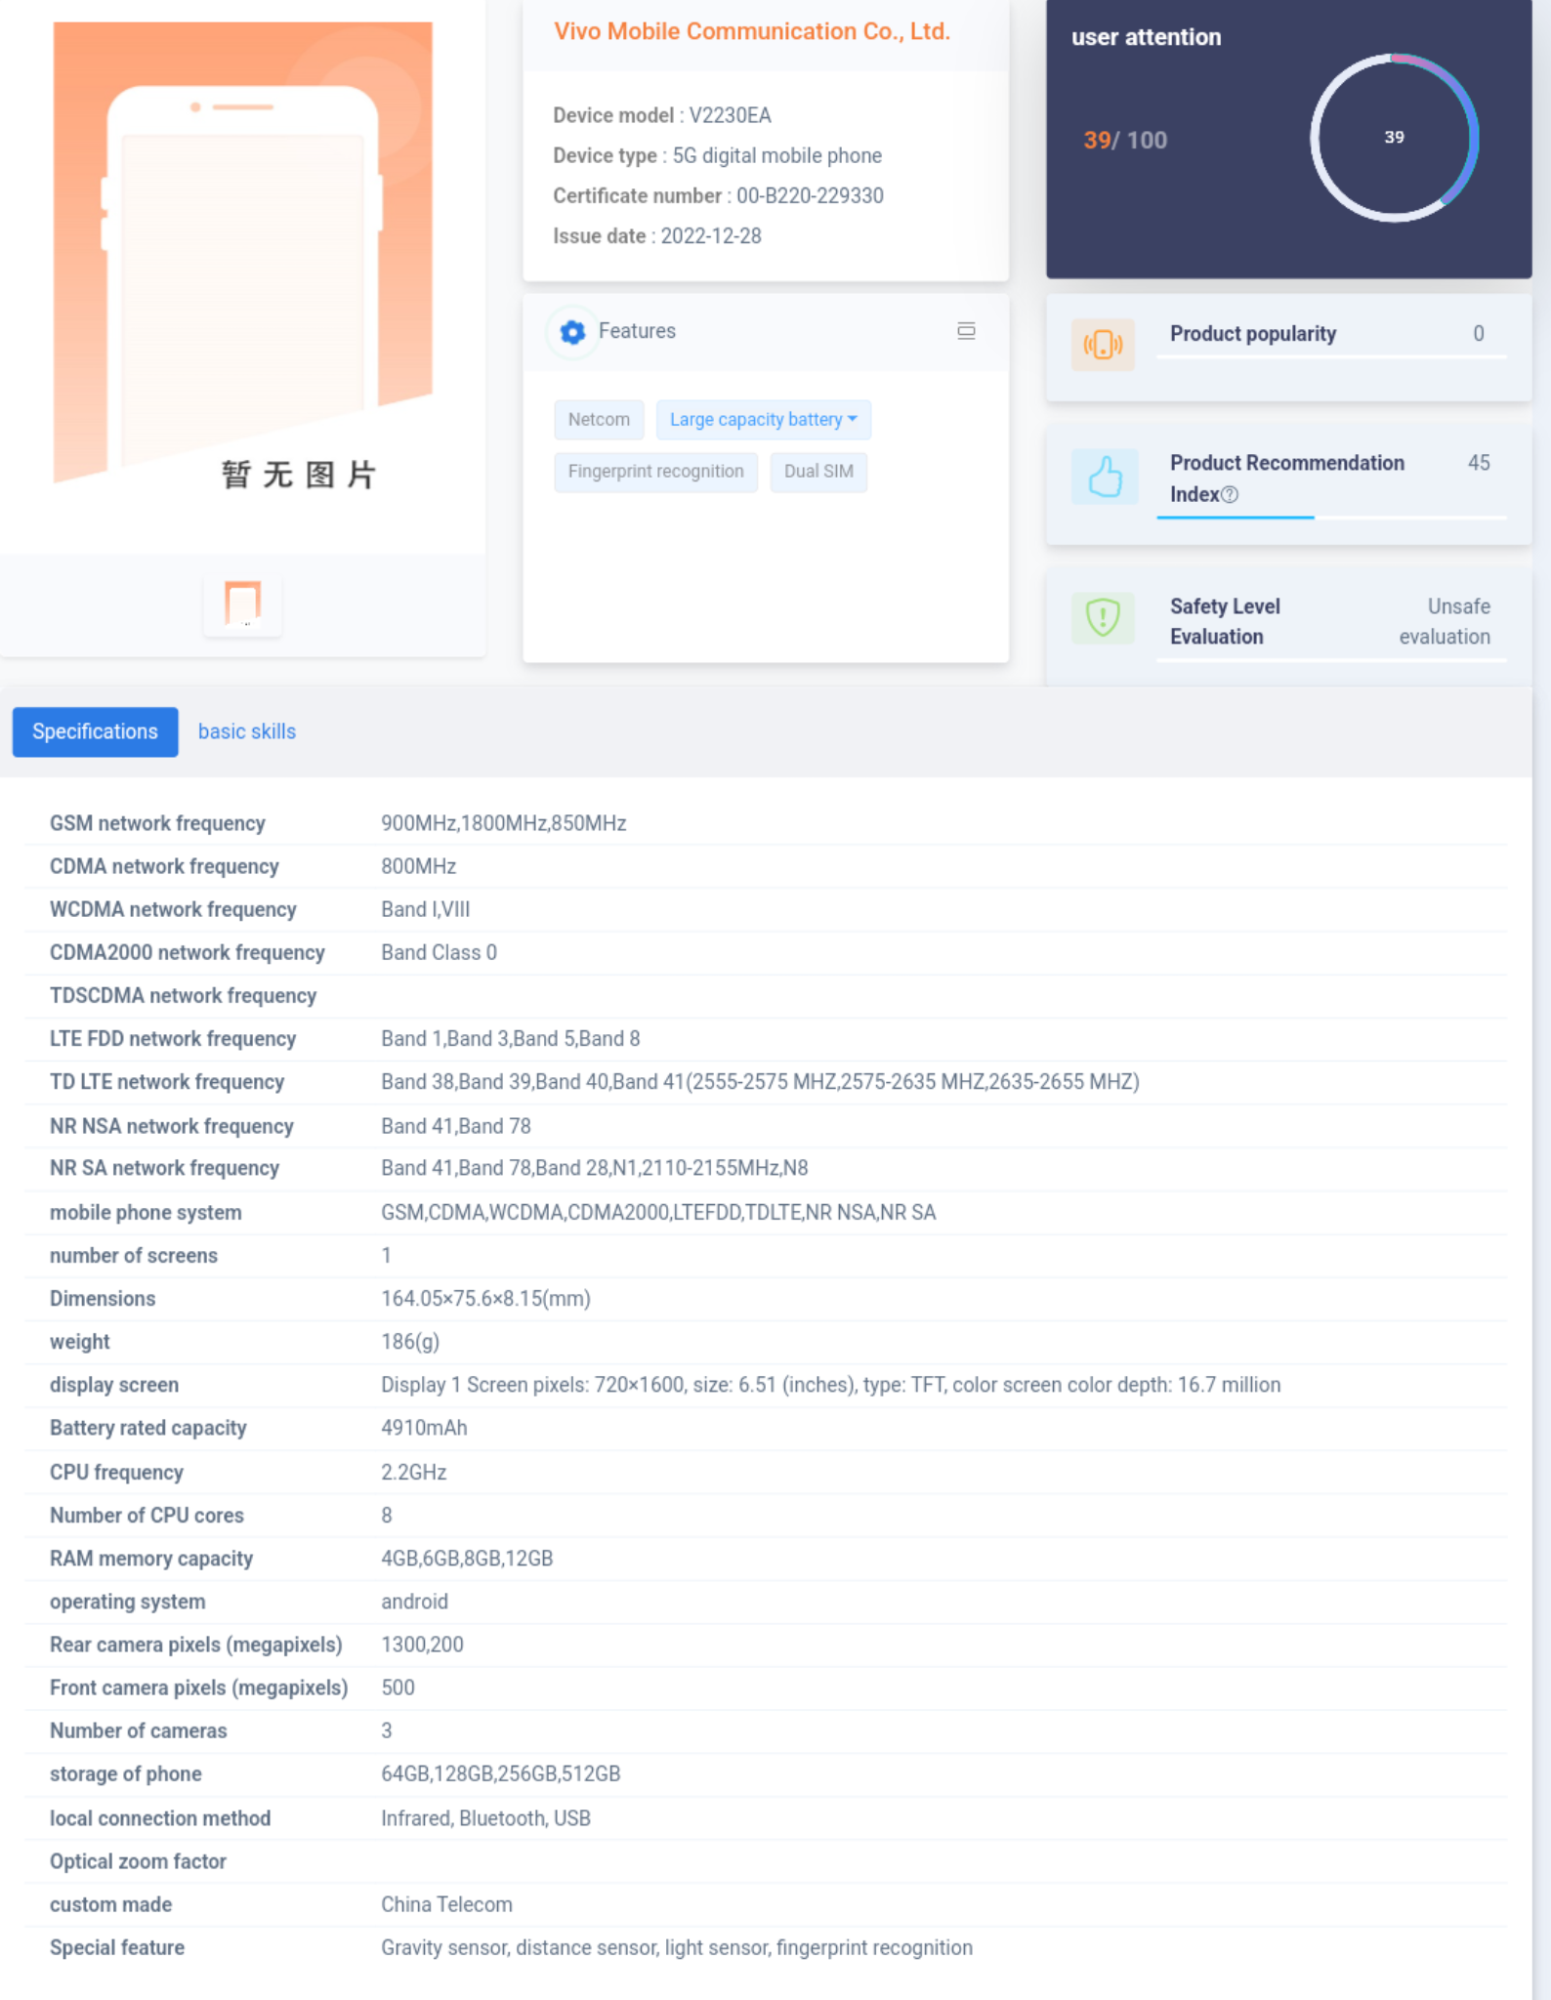Click the Product Recommendation Index progress bar

1331,517
